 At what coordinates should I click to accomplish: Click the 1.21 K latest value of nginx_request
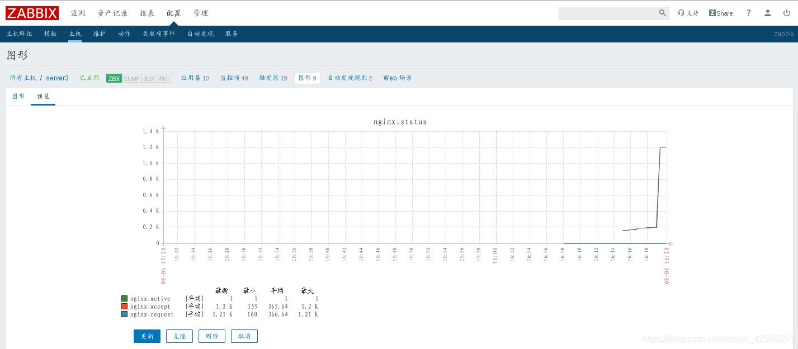click(x=223, y=314)
